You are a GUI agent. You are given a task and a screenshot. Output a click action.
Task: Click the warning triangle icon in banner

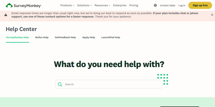click(x=6, y=15)
